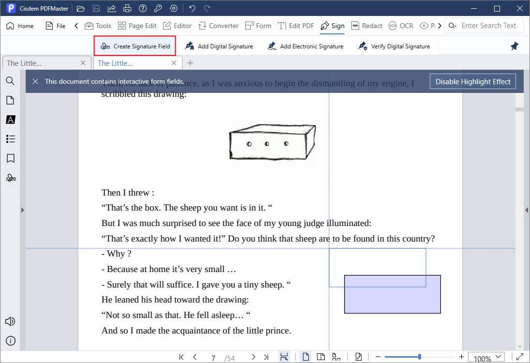Open the Home tab

point(20,26)
